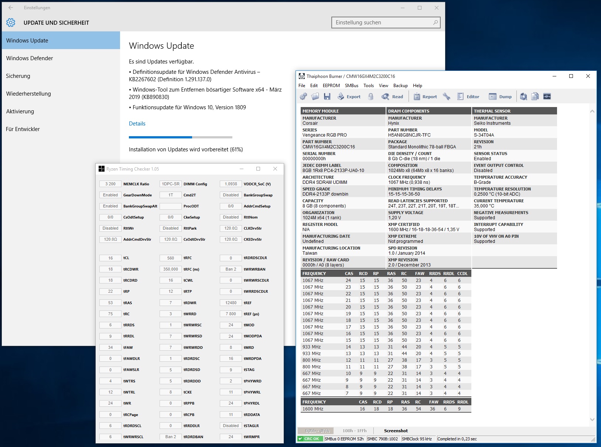Open the Editor from Thaiphoon toolbar
Screen dimensions: 601x447
coord(468,97)
